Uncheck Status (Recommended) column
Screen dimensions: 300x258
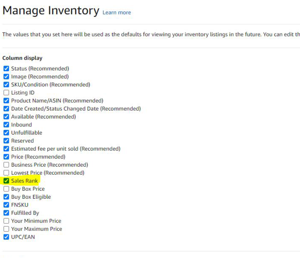coord(6,68)
